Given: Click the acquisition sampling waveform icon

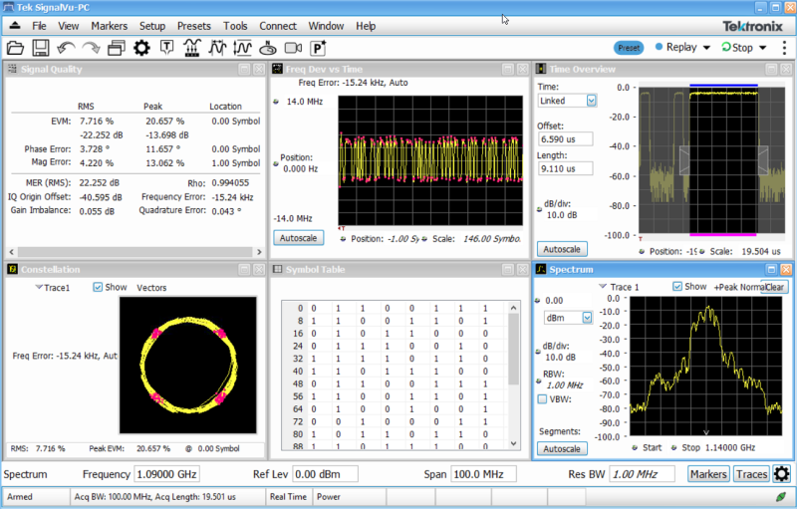Looking at the screenshot, I should point(191,48).
